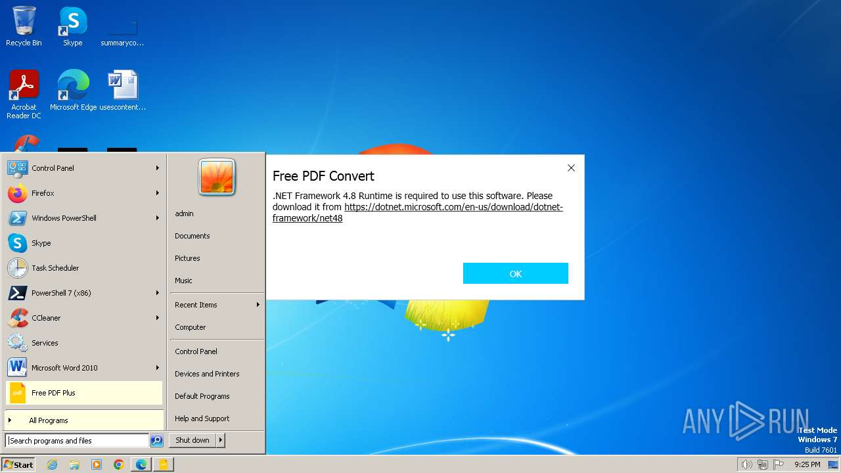
Task: Click the Free PDF Plus icon
Action: [x=17, y=393]
